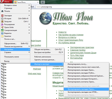
Task: Click the Notes yellow sticky icon
Action: (2, 36)
